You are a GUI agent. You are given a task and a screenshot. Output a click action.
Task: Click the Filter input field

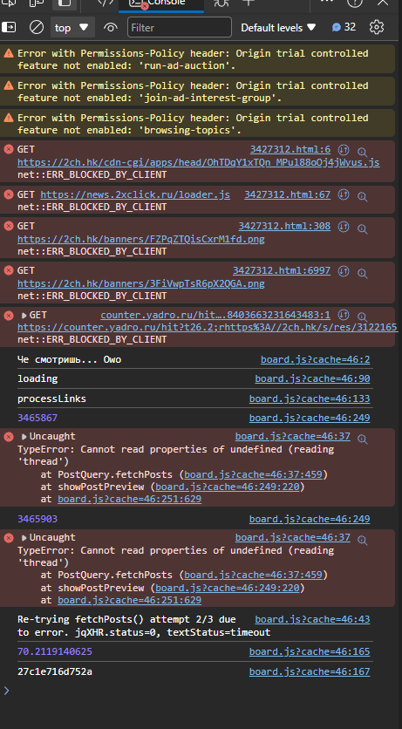180,27
